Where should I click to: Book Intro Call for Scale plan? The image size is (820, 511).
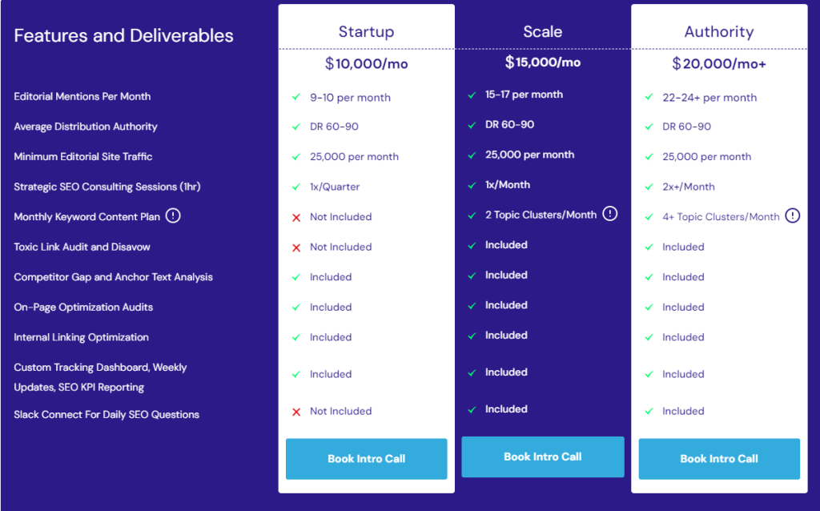click(x=542, y=457)
